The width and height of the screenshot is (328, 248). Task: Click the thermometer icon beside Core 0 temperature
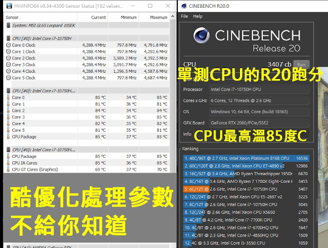[8, 97]
